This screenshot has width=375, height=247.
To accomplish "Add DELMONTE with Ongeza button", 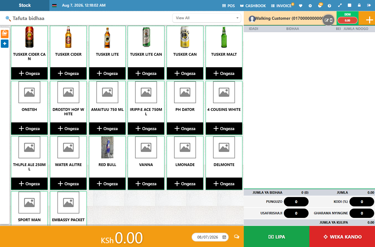I will pyautogui.click(x=224, y=184).
